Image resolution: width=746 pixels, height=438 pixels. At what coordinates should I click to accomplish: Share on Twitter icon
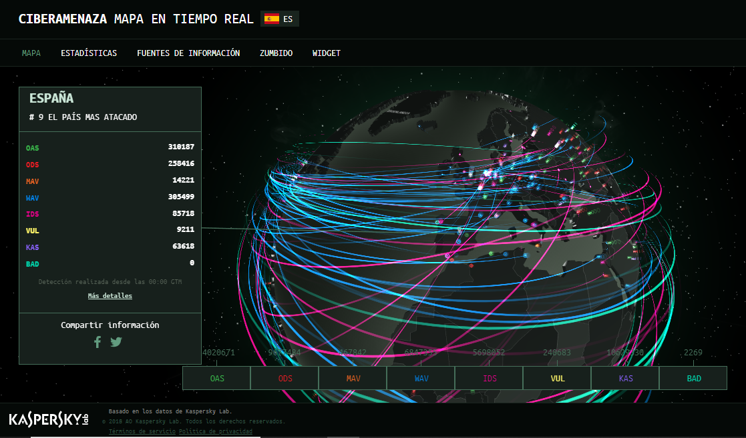click(x=116, y=341)
